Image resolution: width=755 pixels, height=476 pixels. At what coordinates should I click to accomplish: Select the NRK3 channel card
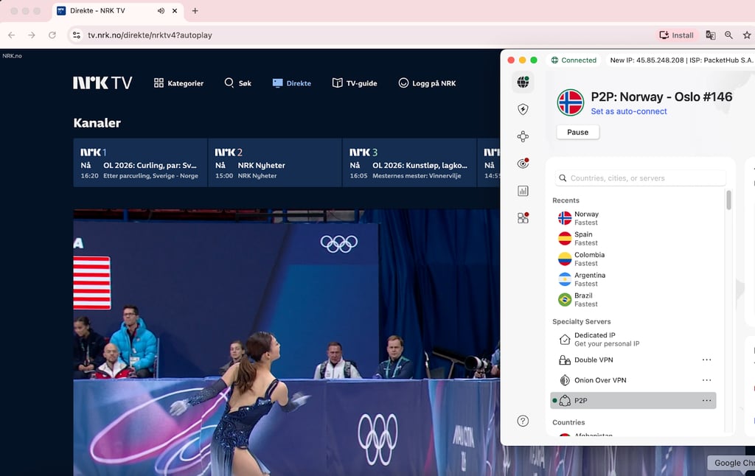[x=409, y=163]
